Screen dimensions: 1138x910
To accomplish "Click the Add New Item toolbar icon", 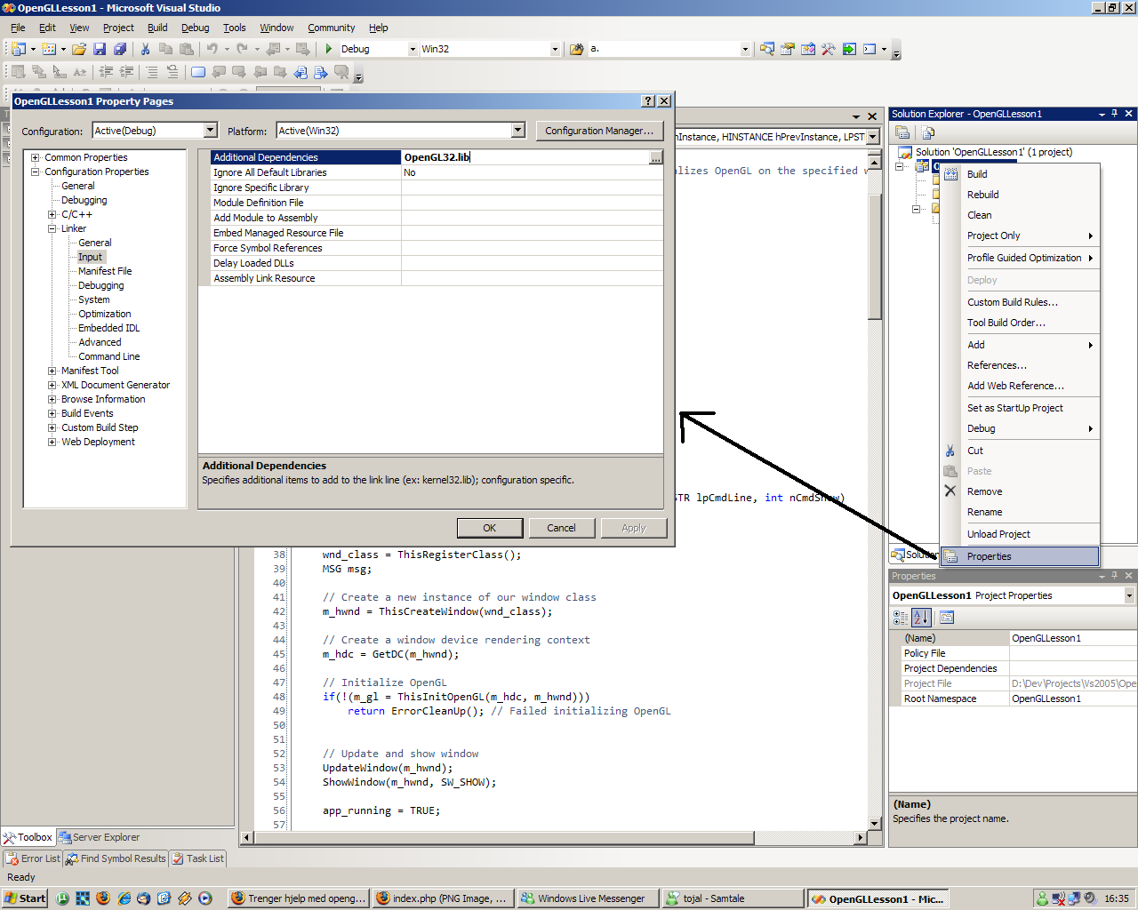I will 49,49.
